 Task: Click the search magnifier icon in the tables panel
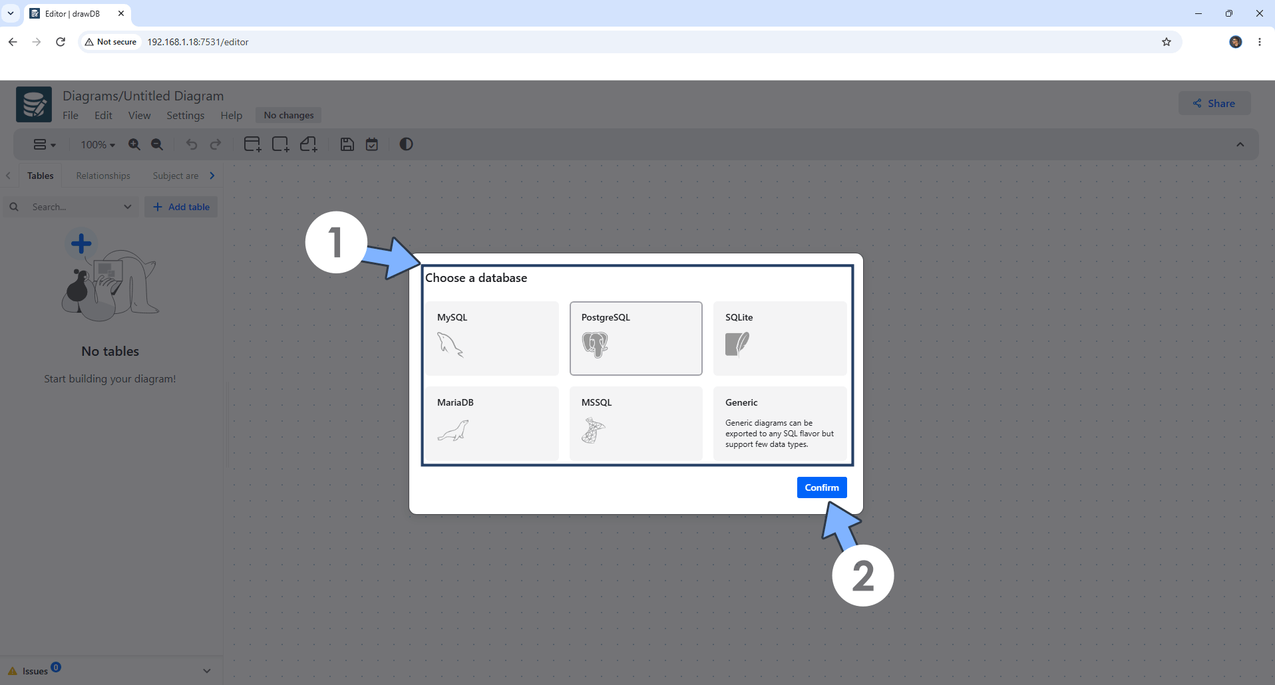point(14,207)
